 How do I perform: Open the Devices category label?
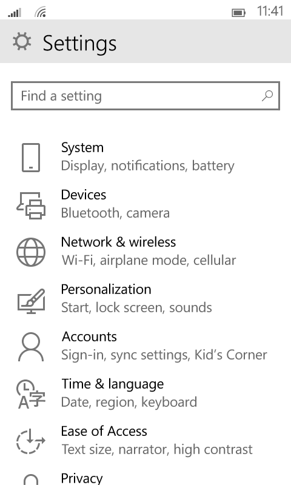[84, 195]
